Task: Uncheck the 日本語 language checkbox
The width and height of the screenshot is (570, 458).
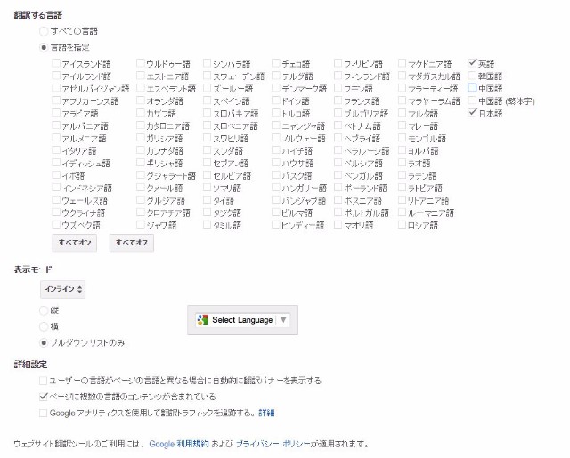Action: coord(472,114)
